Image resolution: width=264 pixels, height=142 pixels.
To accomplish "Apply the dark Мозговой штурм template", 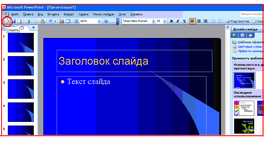I will pyautogui.click(x=244, y=126).
